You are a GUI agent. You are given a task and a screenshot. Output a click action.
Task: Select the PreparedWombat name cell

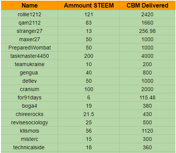[x=30, y=48]
